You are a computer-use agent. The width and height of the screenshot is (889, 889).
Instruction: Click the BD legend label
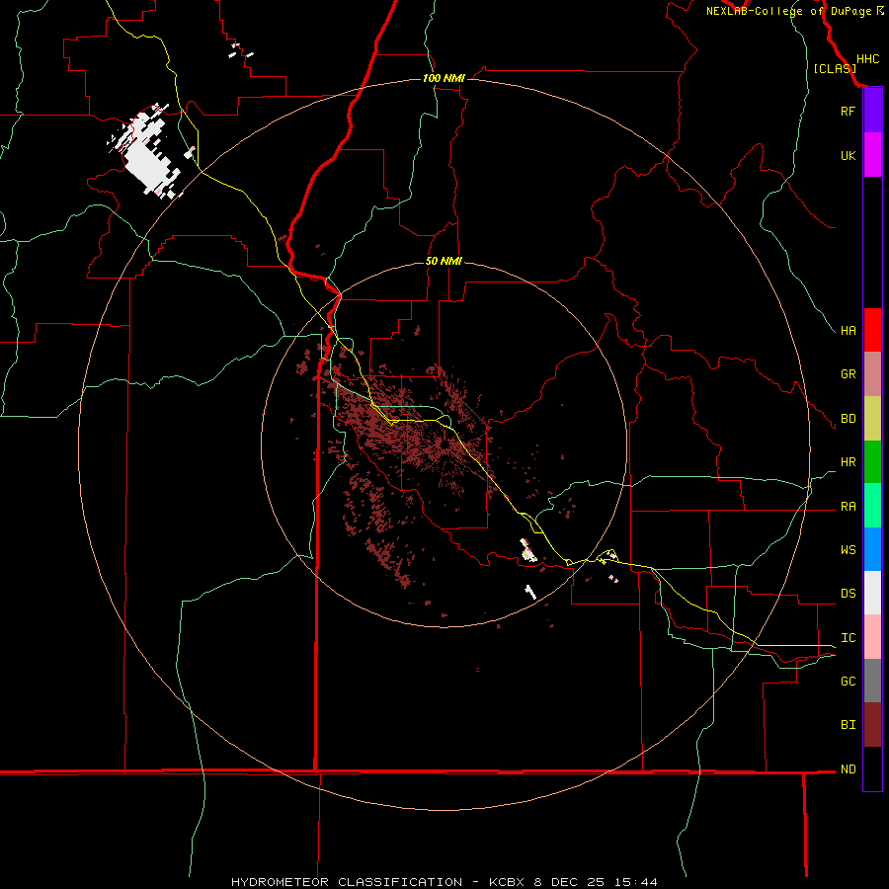click(848, 419)
